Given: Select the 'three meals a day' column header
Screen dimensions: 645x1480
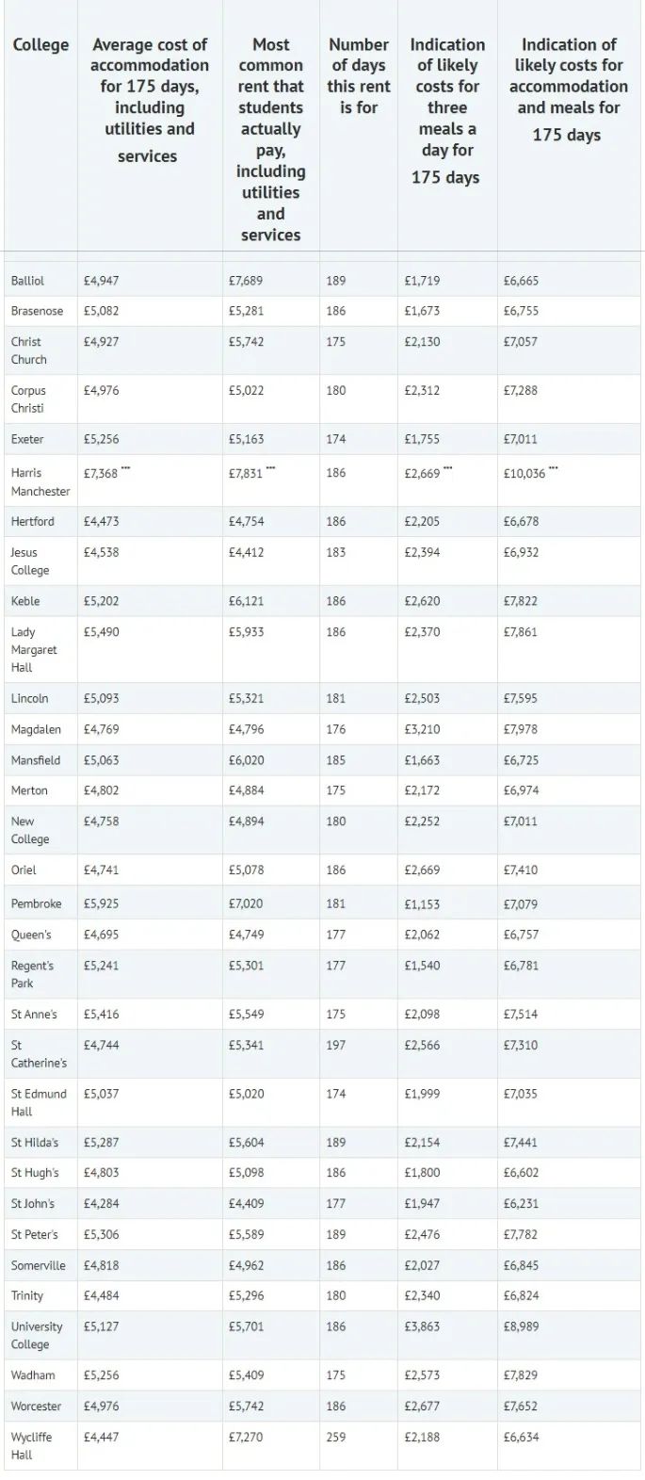Looking at the screenshot, I should coord(446,110).
